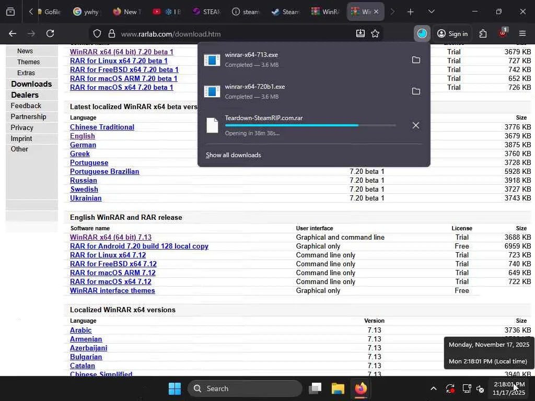
Task: Switch to the first WinRAR tab
Action: 325,12
